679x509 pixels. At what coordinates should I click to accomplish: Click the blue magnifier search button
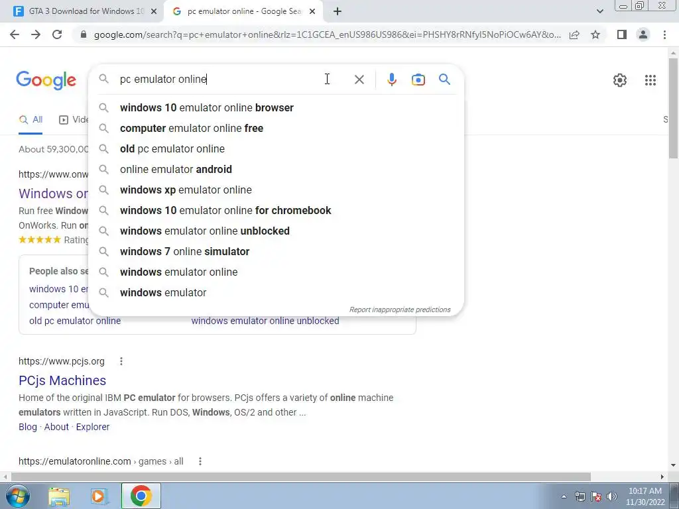pyautogui.click(x=444, y=80)
